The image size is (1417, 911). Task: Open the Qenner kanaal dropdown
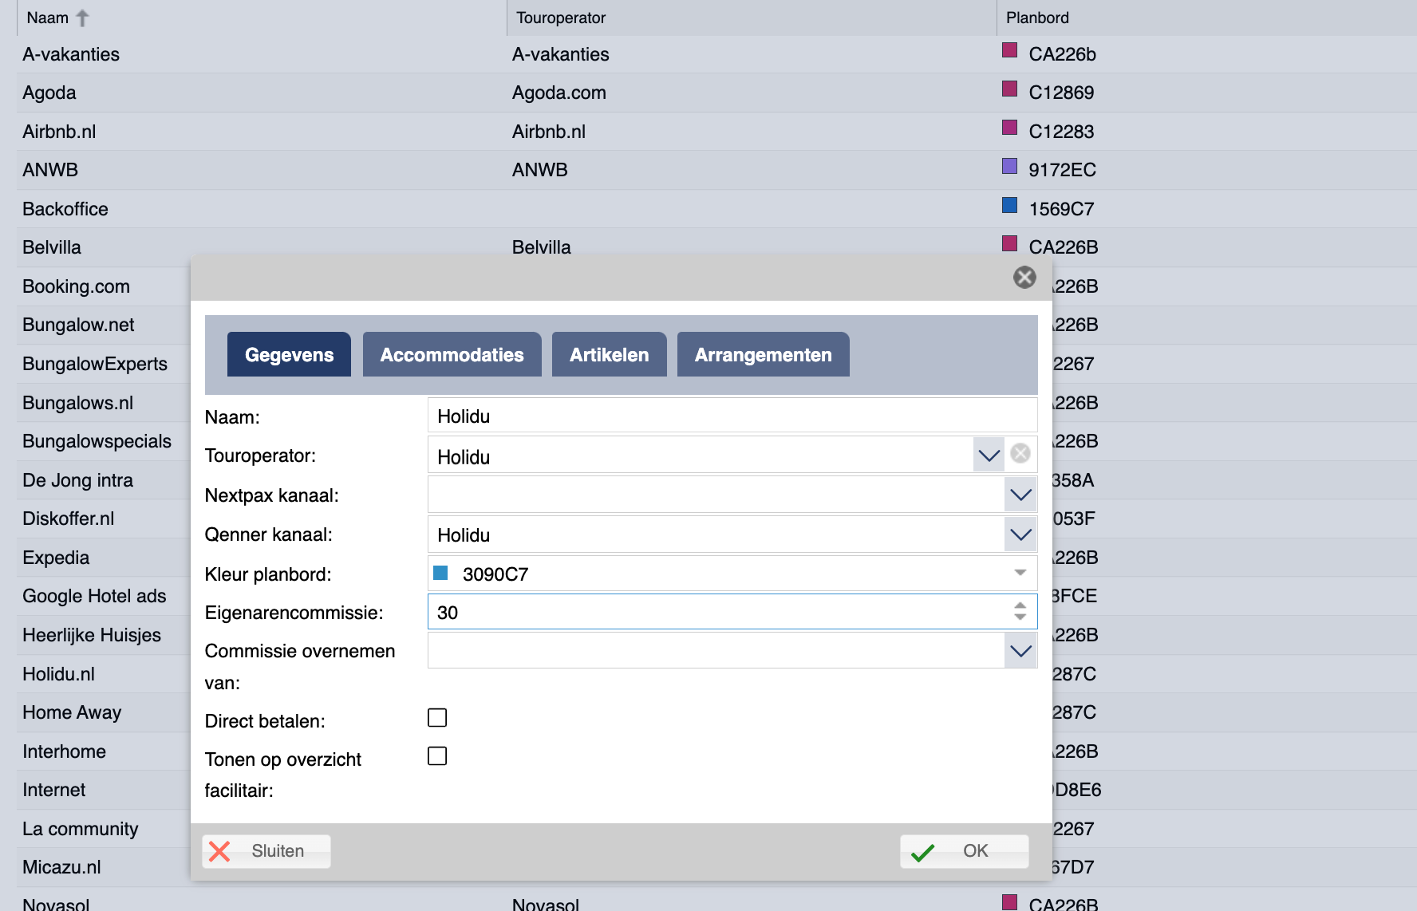(1021, 534)
